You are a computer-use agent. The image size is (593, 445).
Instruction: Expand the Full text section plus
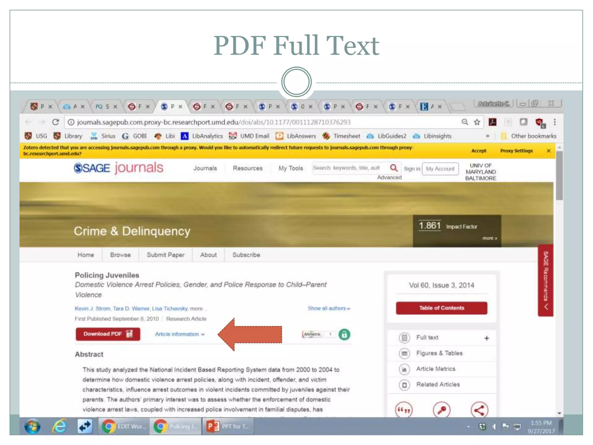tap(486, 338)
